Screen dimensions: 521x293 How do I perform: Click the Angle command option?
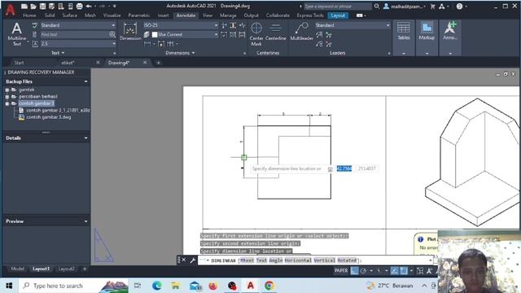point(276,260)
